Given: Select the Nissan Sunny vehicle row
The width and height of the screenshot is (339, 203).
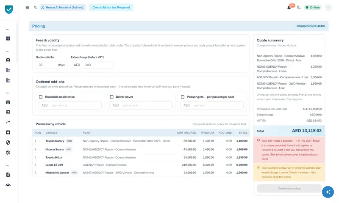Looking at the screenshot, I should pyautogui.click(x=141, y=149).
